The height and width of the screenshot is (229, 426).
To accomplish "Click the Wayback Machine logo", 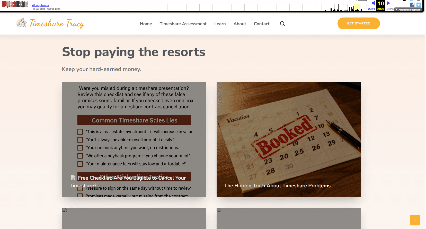I will [15, 4].
